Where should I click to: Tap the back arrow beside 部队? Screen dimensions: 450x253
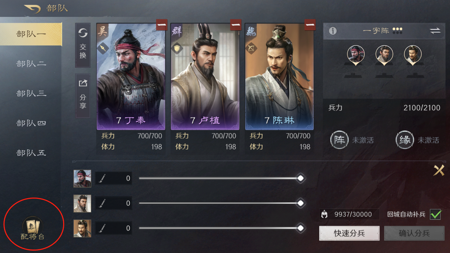[32, 9]
